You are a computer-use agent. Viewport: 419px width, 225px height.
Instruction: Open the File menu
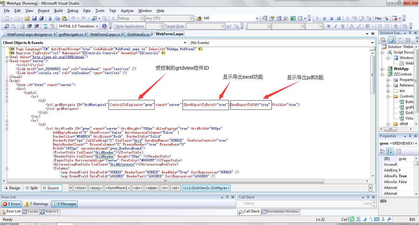point(7,10)
